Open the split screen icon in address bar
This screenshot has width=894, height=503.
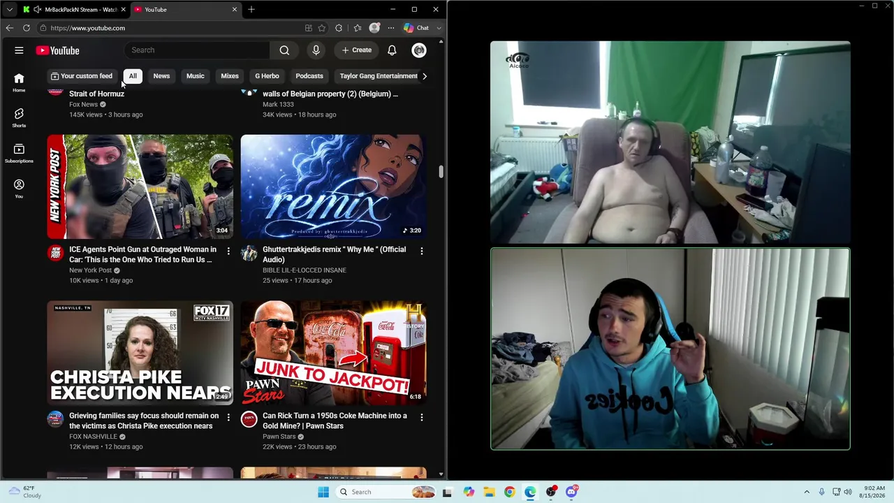coord(308,28)
